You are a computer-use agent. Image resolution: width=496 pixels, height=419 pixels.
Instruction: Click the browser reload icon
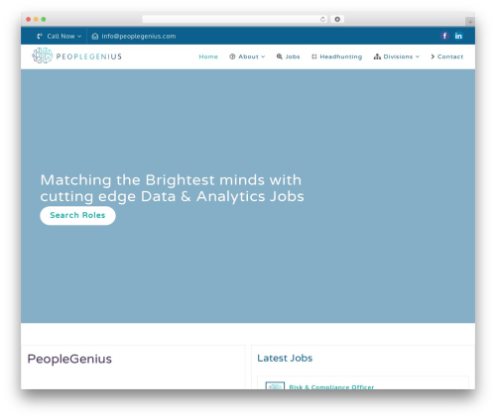tap(322, 20)
